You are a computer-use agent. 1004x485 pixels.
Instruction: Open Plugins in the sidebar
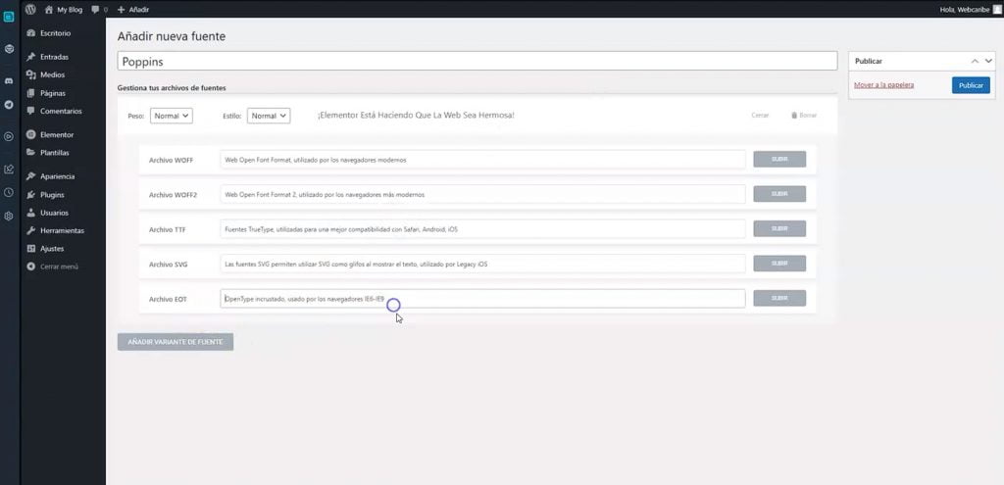tap(52, 195)
